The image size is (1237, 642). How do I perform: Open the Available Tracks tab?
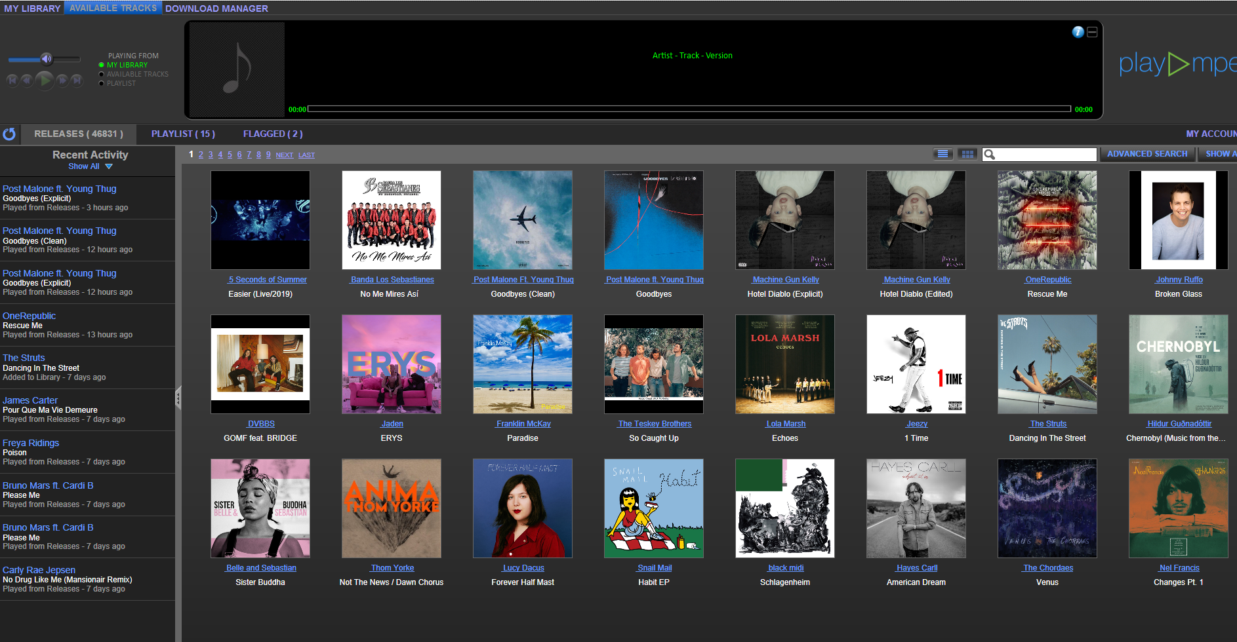pos(113,8)
